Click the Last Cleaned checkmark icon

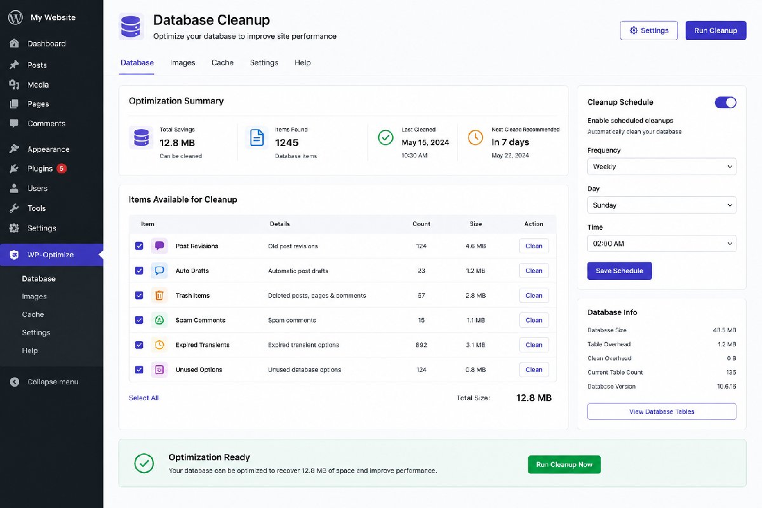click(x=385, y=137)
